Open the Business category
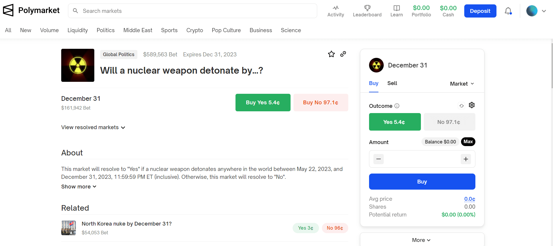 point(261,30)
